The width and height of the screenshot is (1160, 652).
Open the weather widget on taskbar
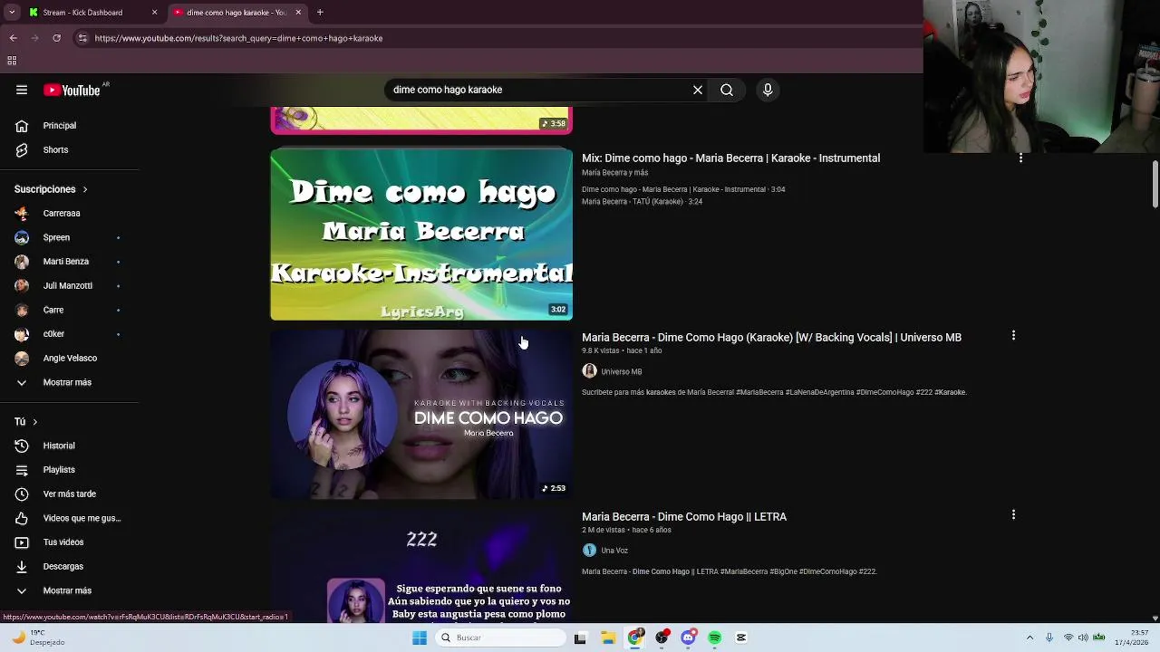38,638
